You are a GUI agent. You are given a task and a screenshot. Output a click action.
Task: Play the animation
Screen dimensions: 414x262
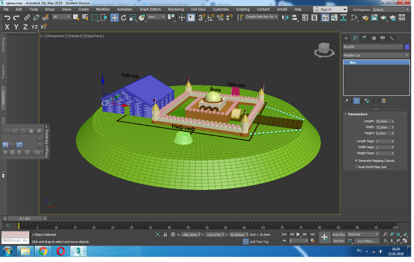tap(298, 234)
